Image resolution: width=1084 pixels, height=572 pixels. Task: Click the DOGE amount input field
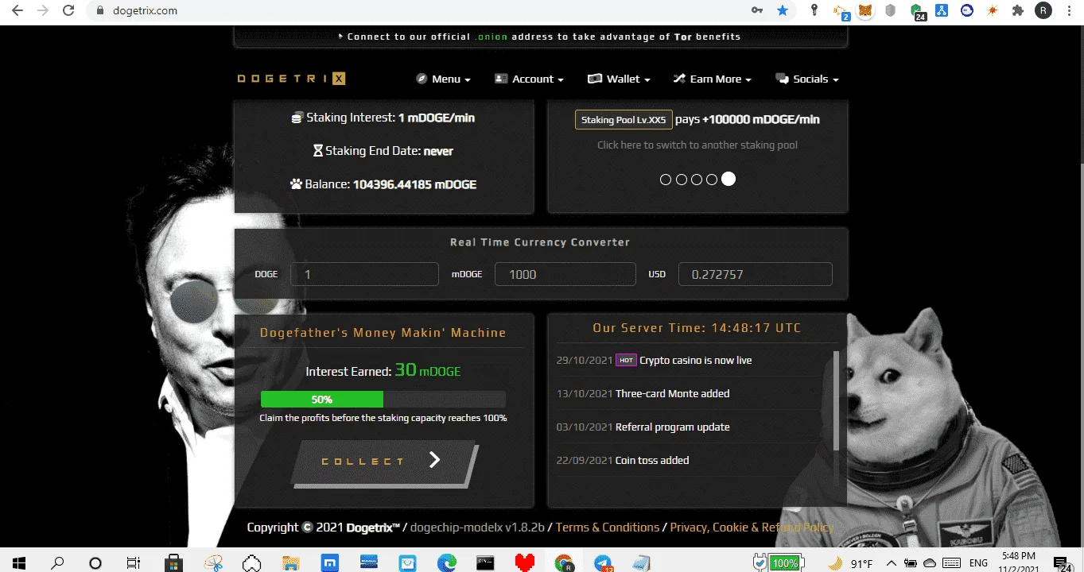tap(364, 274)
